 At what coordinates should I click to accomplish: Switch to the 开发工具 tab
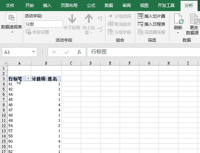(x=166, y=6)
